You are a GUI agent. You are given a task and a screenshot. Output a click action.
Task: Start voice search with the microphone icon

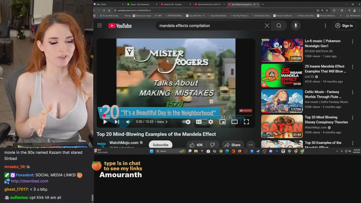click(296, 26)
